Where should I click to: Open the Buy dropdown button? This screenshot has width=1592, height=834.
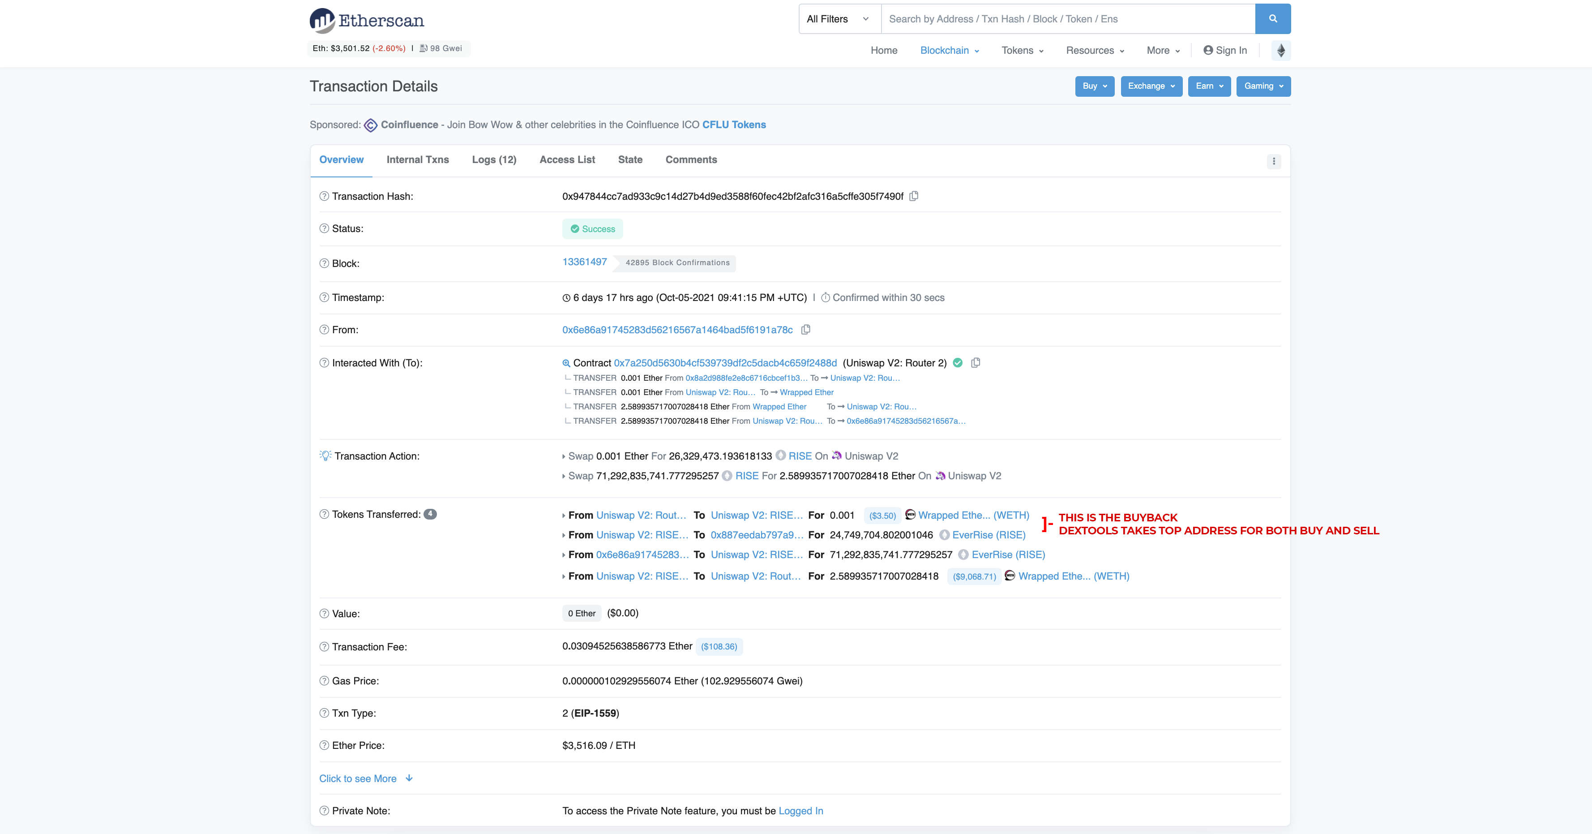pos(1095,86)
